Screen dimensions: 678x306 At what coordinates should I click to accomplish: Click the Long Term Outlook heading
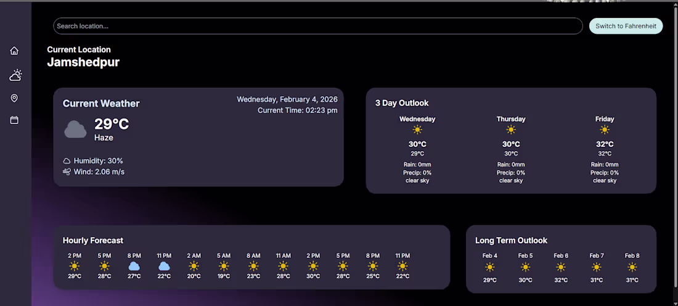click(x=511, y=240)
